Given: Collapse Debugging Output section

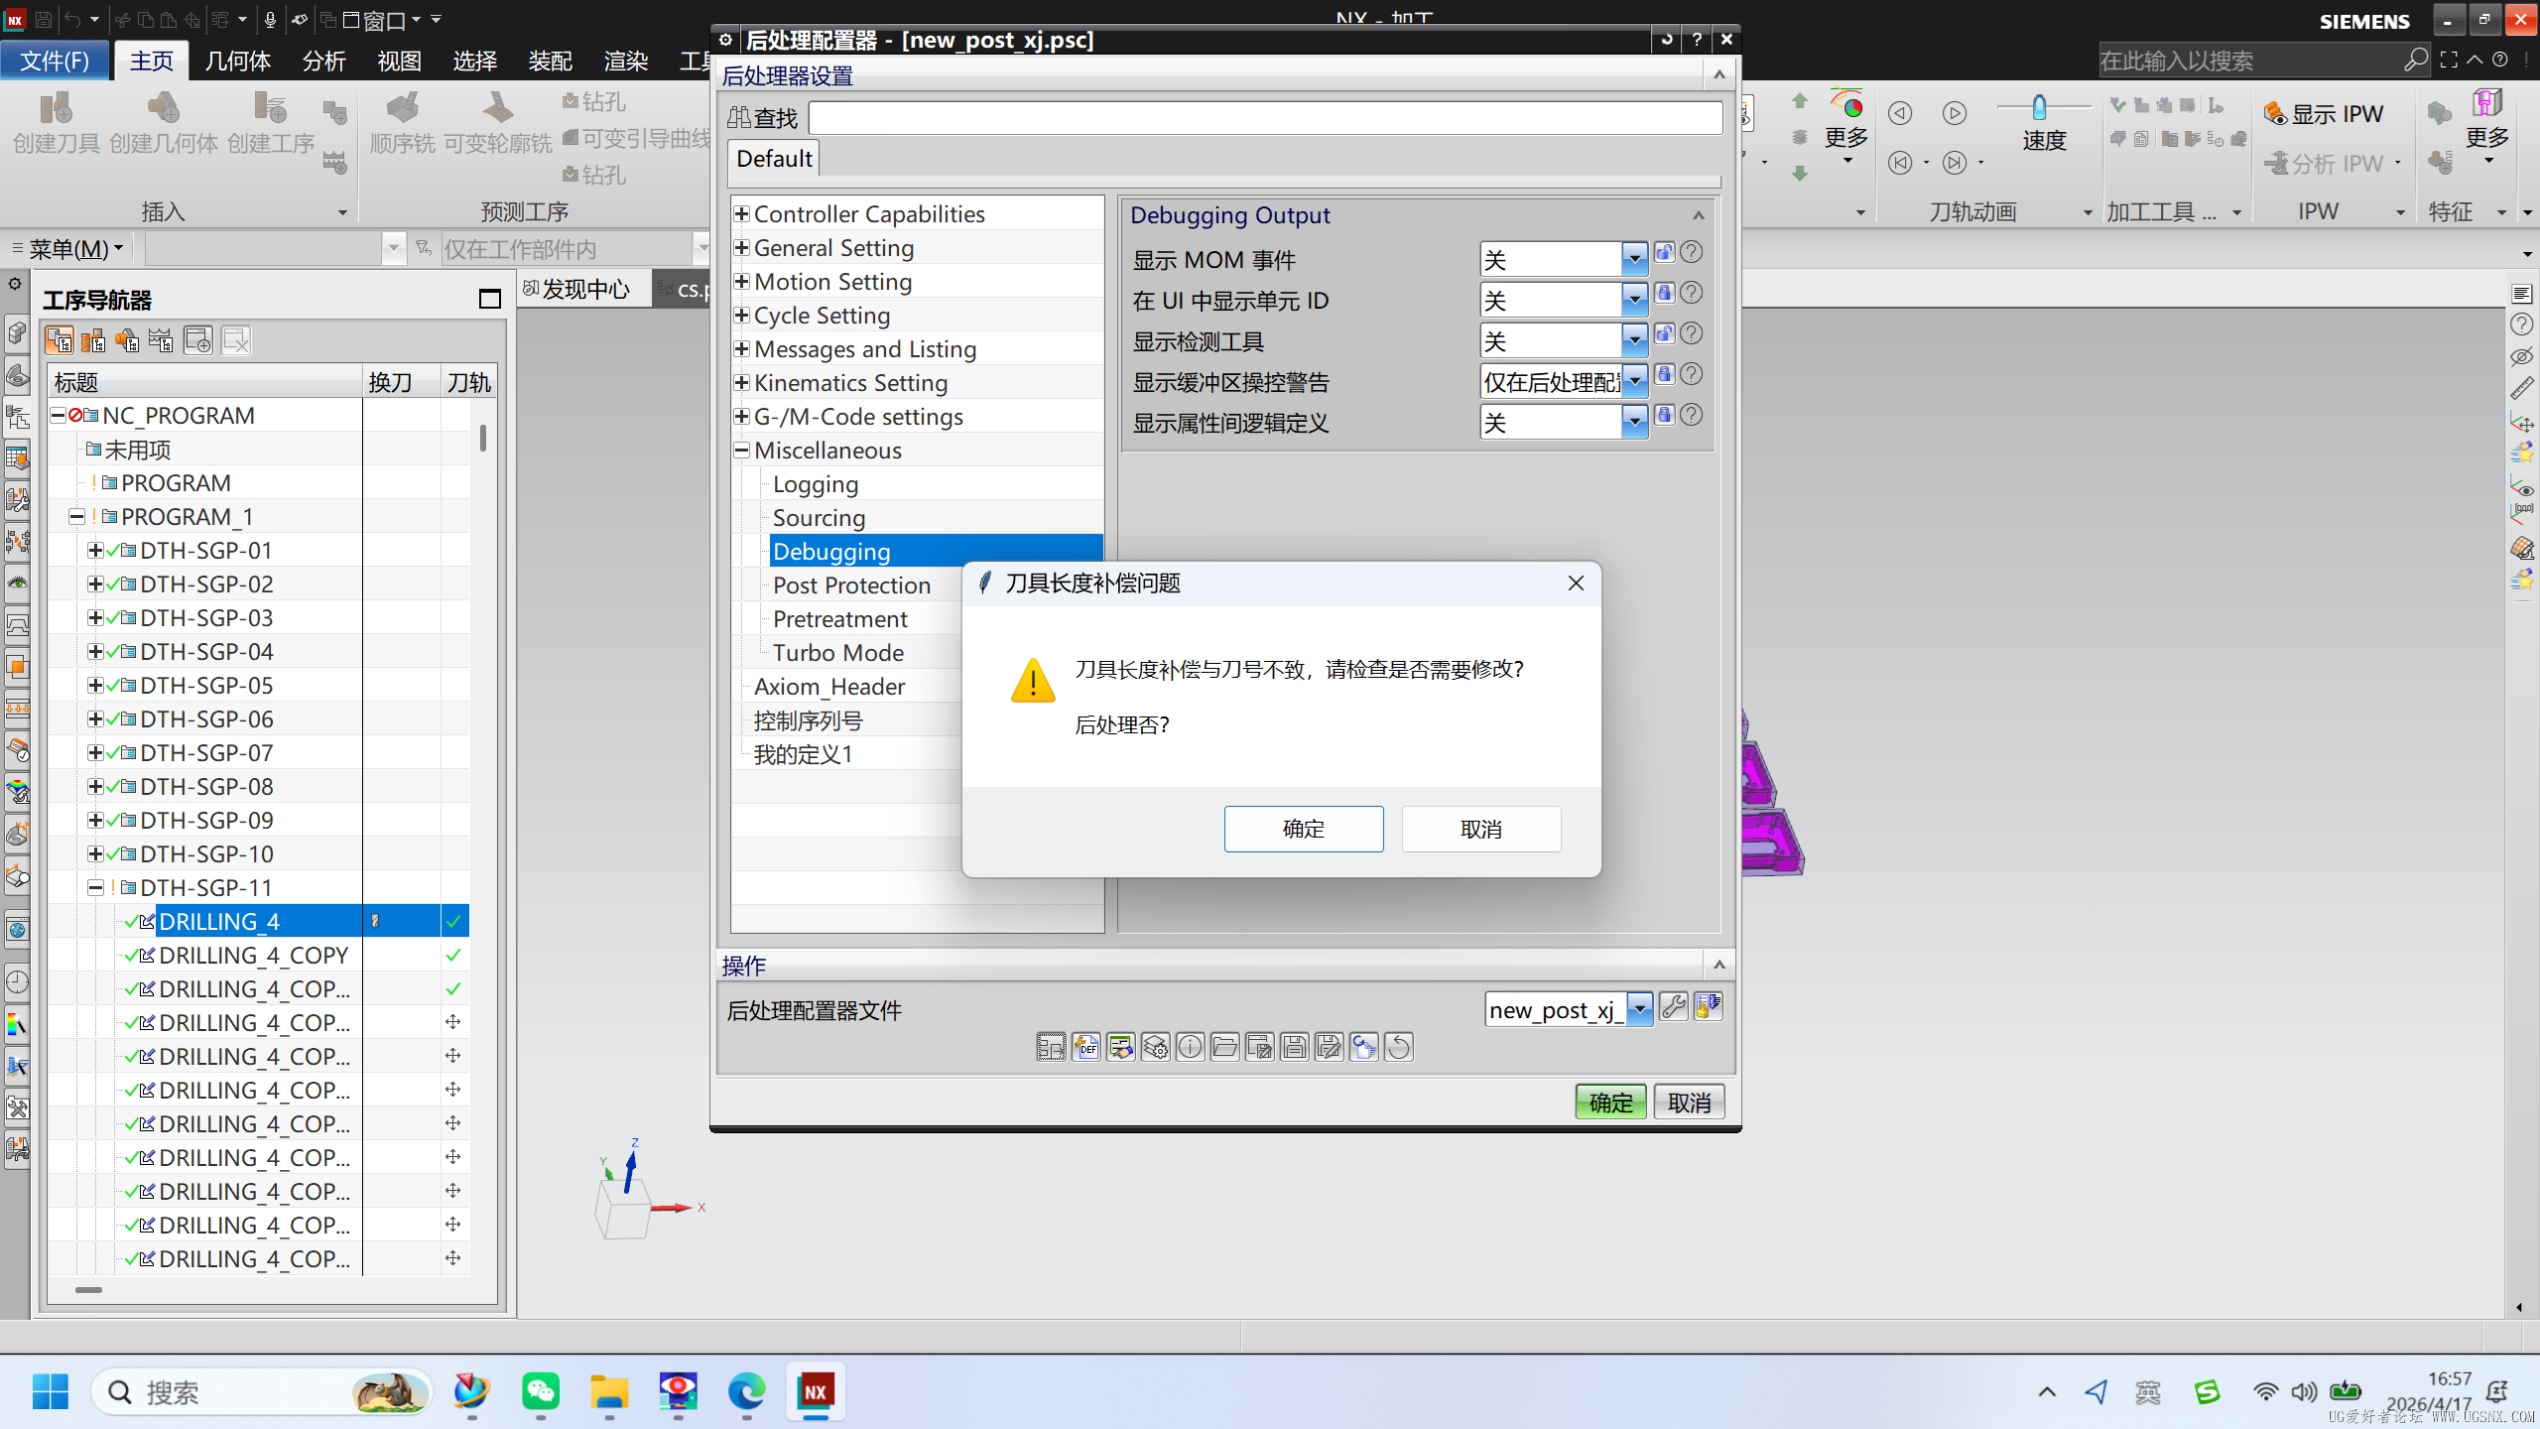Looking at the screenshot, I should coord(1699,215).
